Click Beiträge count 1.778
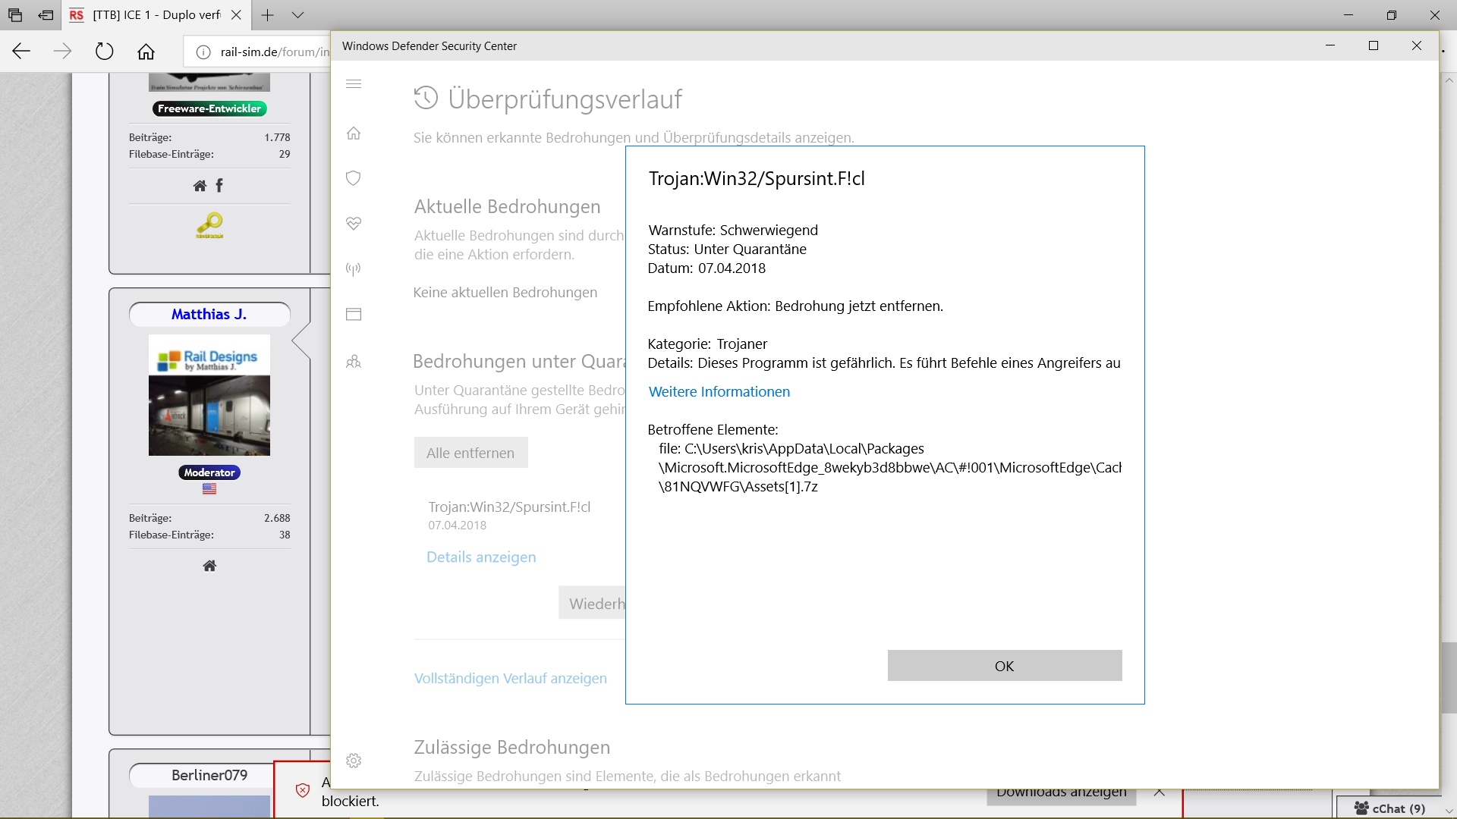 coord(277,137)
